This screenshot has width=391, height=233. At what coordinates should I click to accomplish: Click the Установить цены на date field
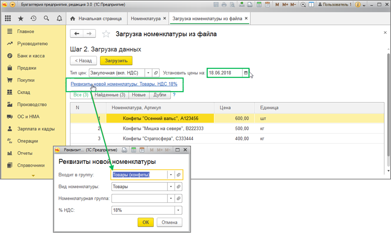click(x=225, y=73)
